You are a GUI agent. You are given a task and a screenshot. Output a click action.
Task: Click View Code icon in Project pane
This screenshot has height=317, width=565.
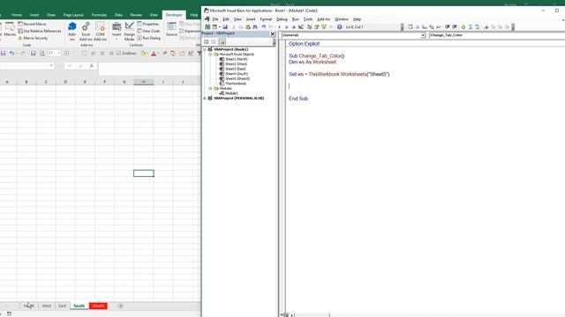pos(207,41)
